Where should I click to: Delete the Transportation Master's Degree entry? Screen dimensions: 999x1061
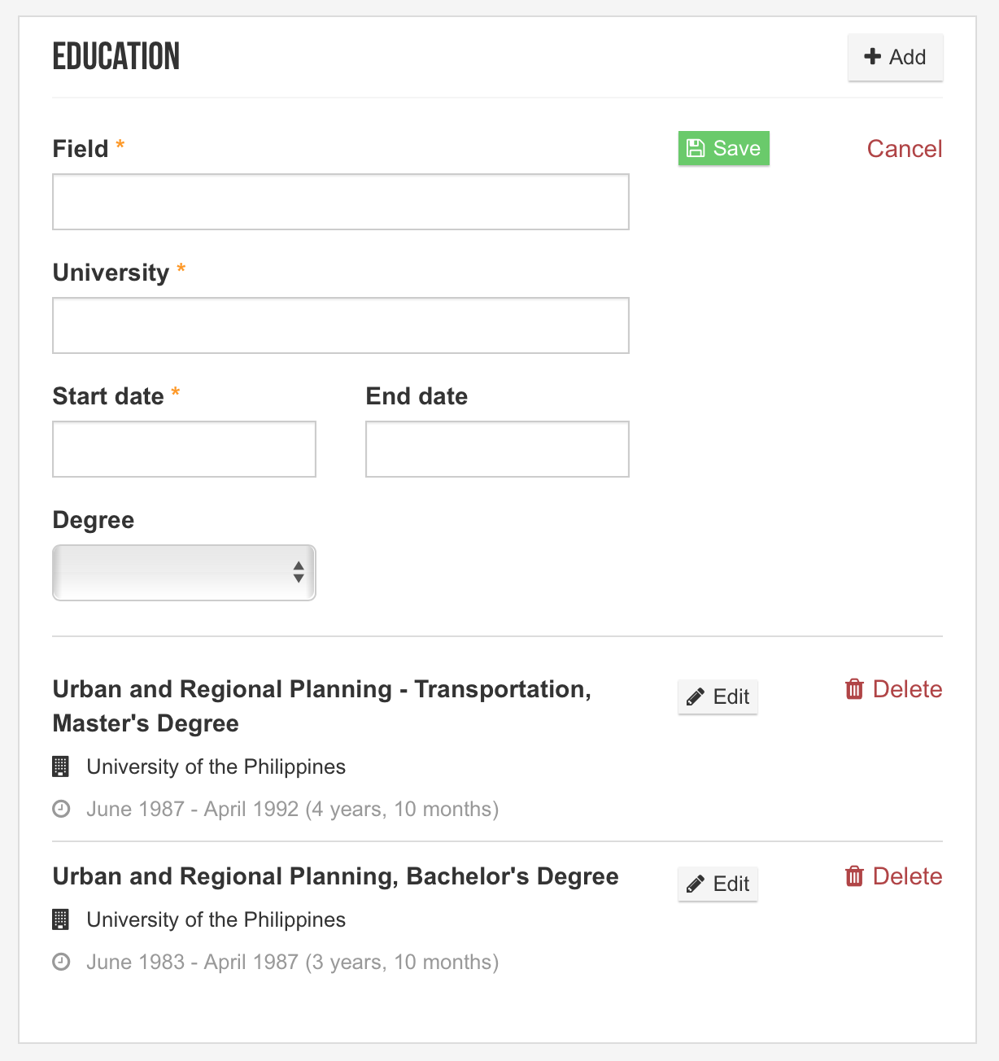[893, 689]
